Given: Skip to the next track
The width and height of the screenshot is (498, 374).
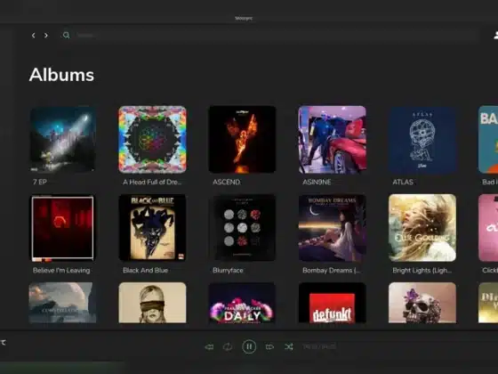Looking at the screenshot, I should coord(269,346).
